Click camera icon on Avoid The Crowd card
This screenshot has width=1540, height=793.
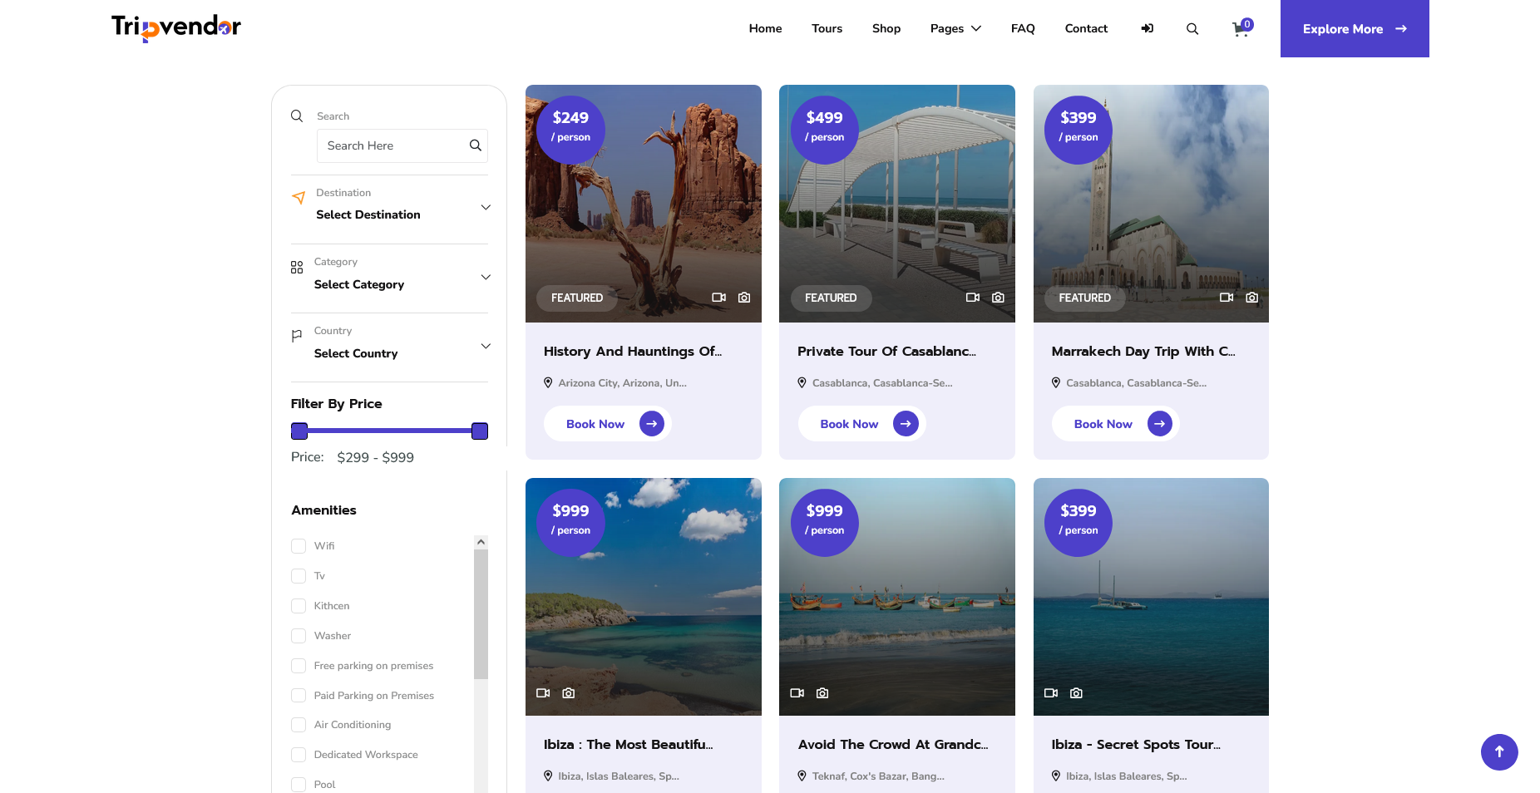click(x=822, y=693)
